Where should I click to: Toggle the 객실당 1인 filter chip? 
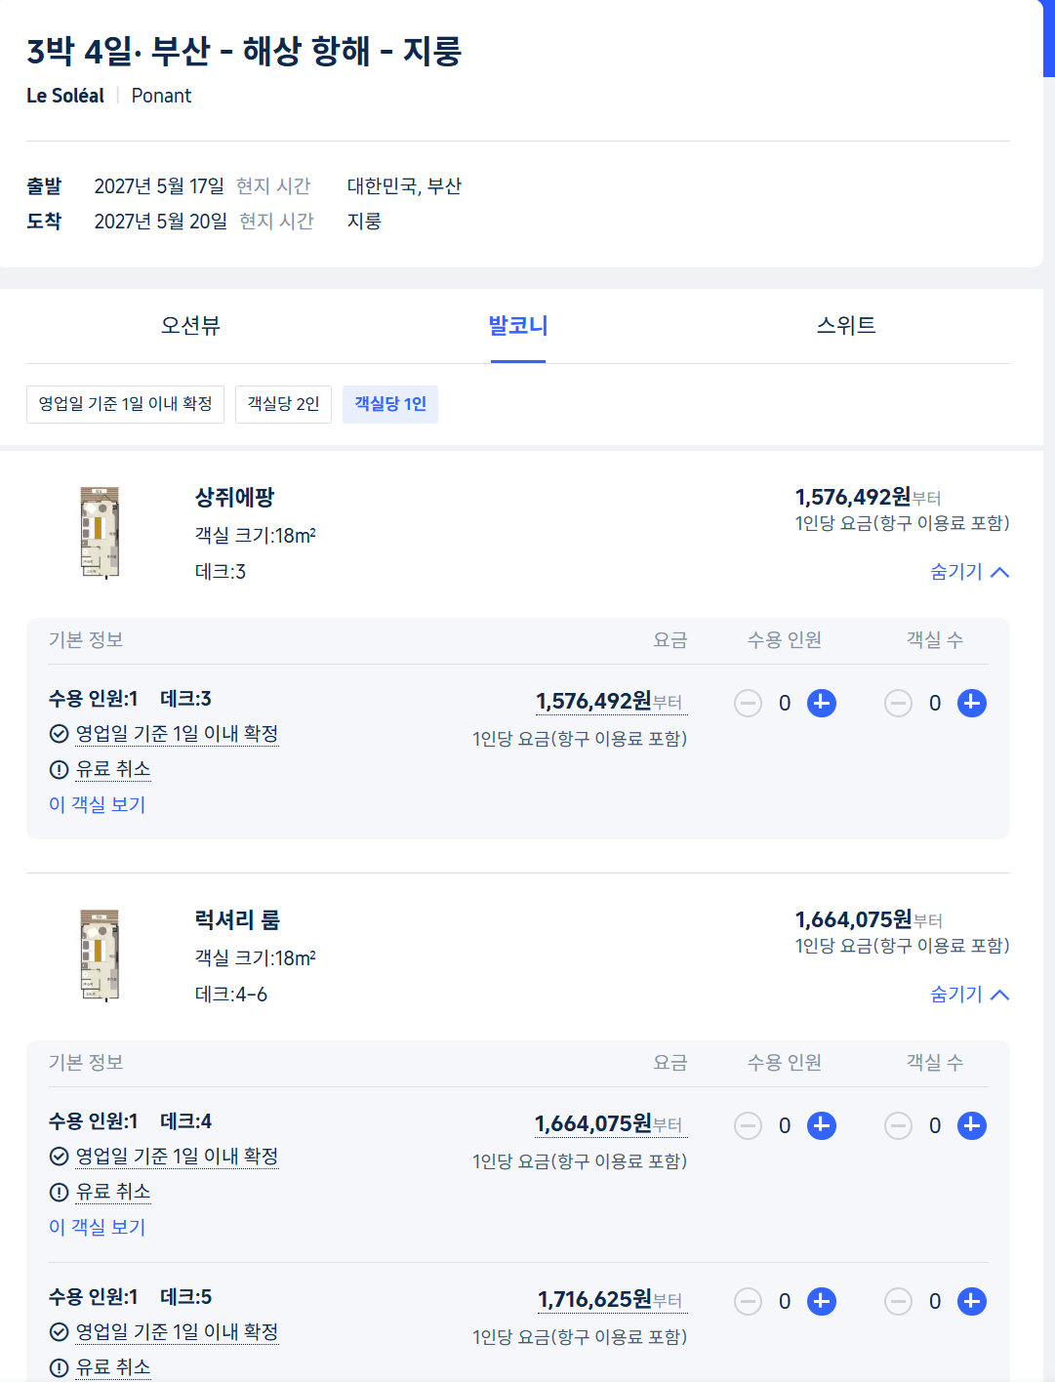pos(390,404)
